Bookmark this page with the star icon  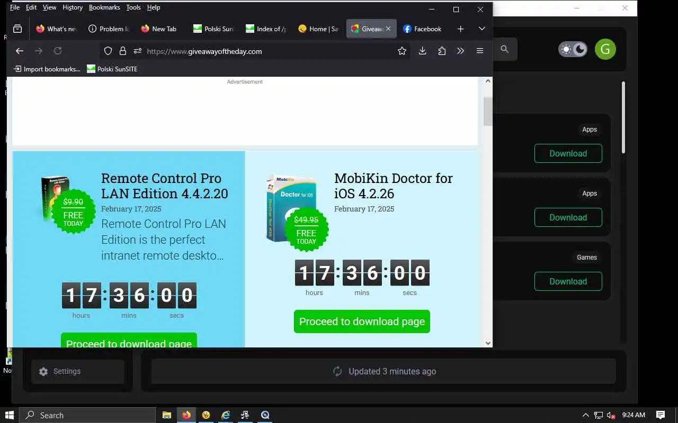coord(402,51)
